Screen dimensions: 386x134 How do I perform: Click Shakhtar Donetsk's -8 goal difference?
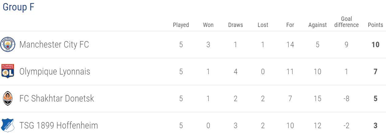coord(346,98)
